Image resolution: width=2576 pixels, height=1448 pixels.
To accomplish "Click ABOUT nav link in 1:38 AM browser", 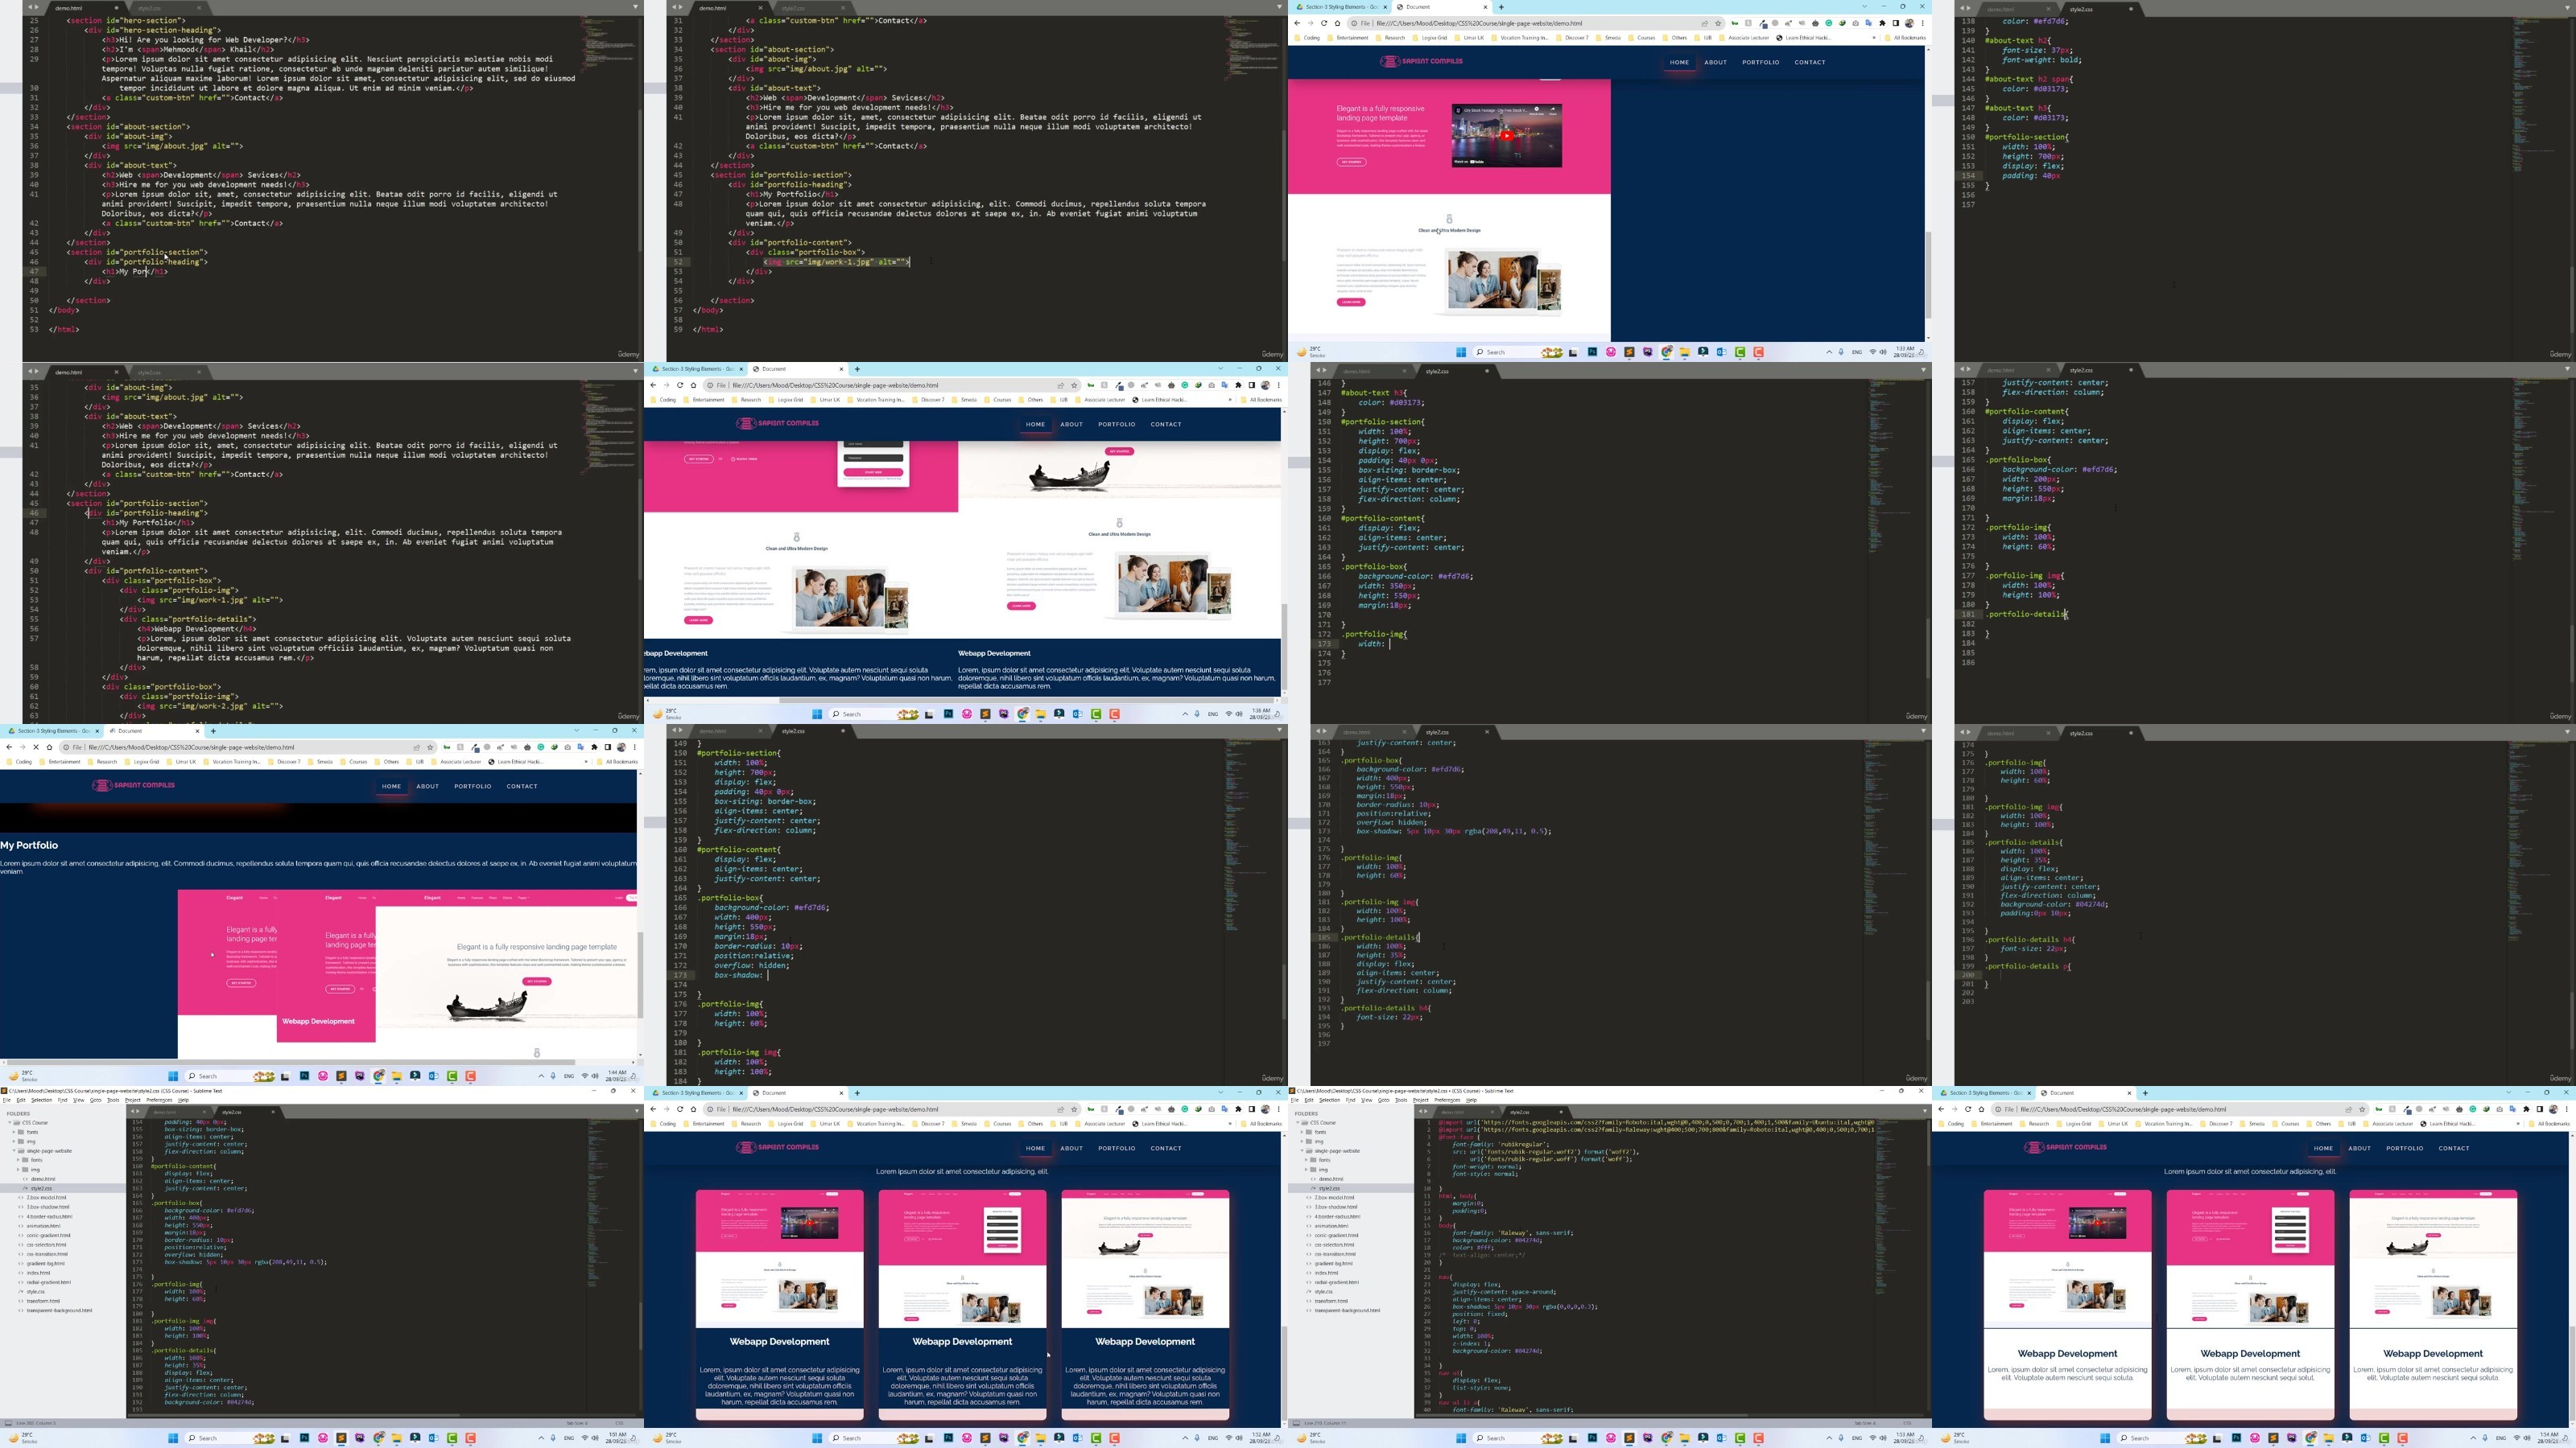I will 1071,425.
